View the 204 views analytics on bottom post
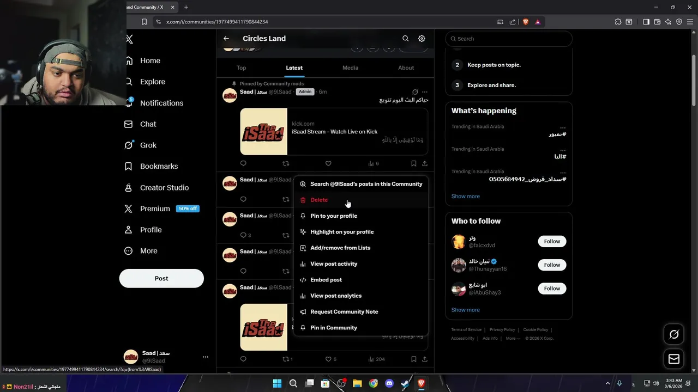 tap(377, 359)
